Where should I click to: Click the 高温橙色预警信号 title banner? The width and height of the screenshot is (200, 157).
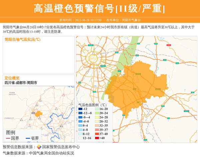(x=100, y=8)
